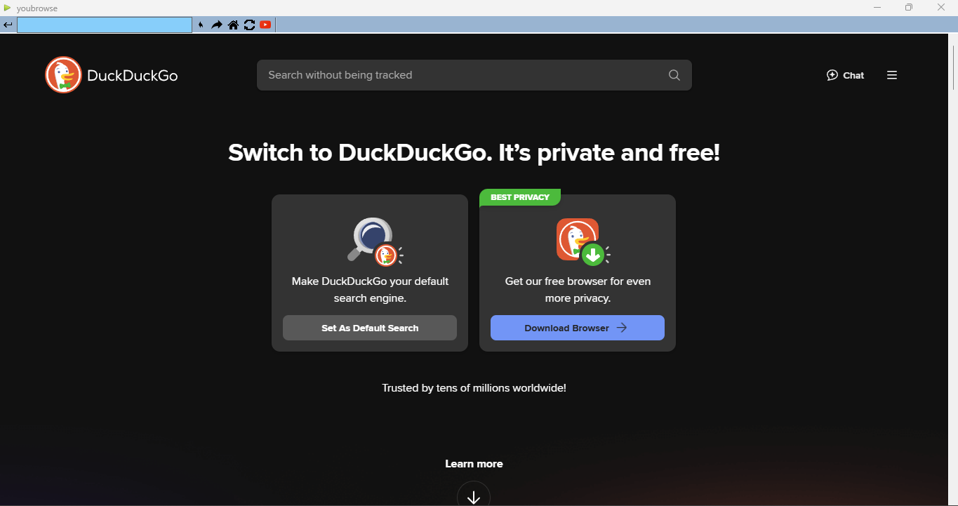Click the Learn more link
This screenshot has height=506, width=958.
pos(474,464)
